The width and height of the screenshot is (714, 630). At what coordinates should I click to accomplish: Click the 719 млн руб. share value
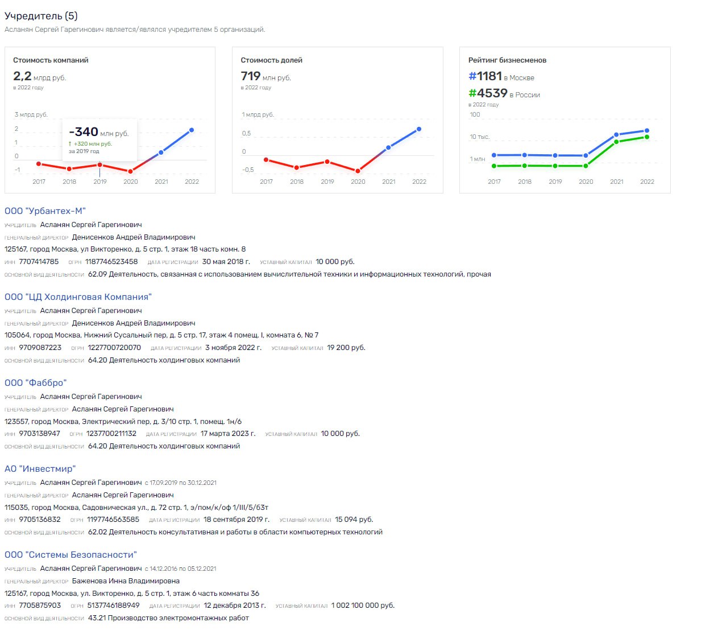[266, 77]
